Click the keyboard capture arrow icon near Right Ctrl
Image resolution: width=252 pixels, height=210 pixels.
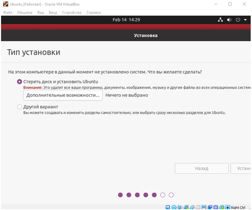(228, 207)
